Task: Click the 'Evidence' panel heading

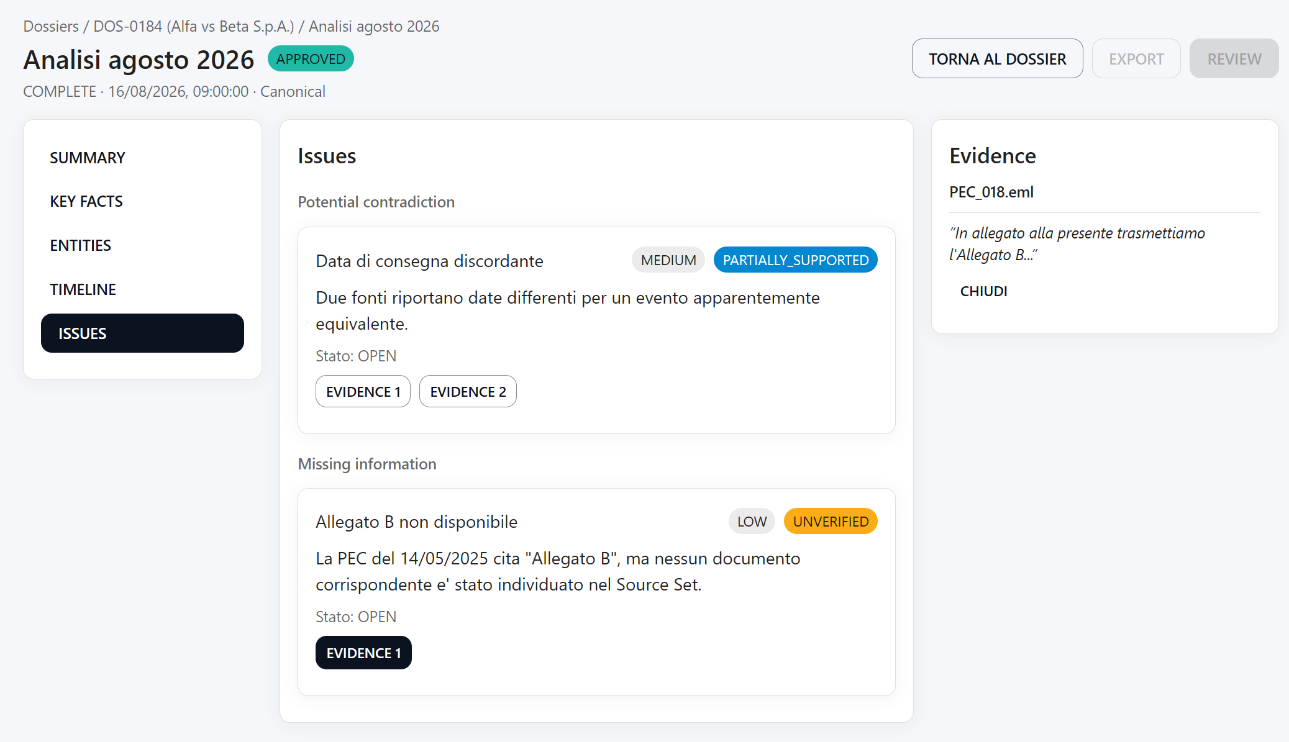Action: pos(993,156)
